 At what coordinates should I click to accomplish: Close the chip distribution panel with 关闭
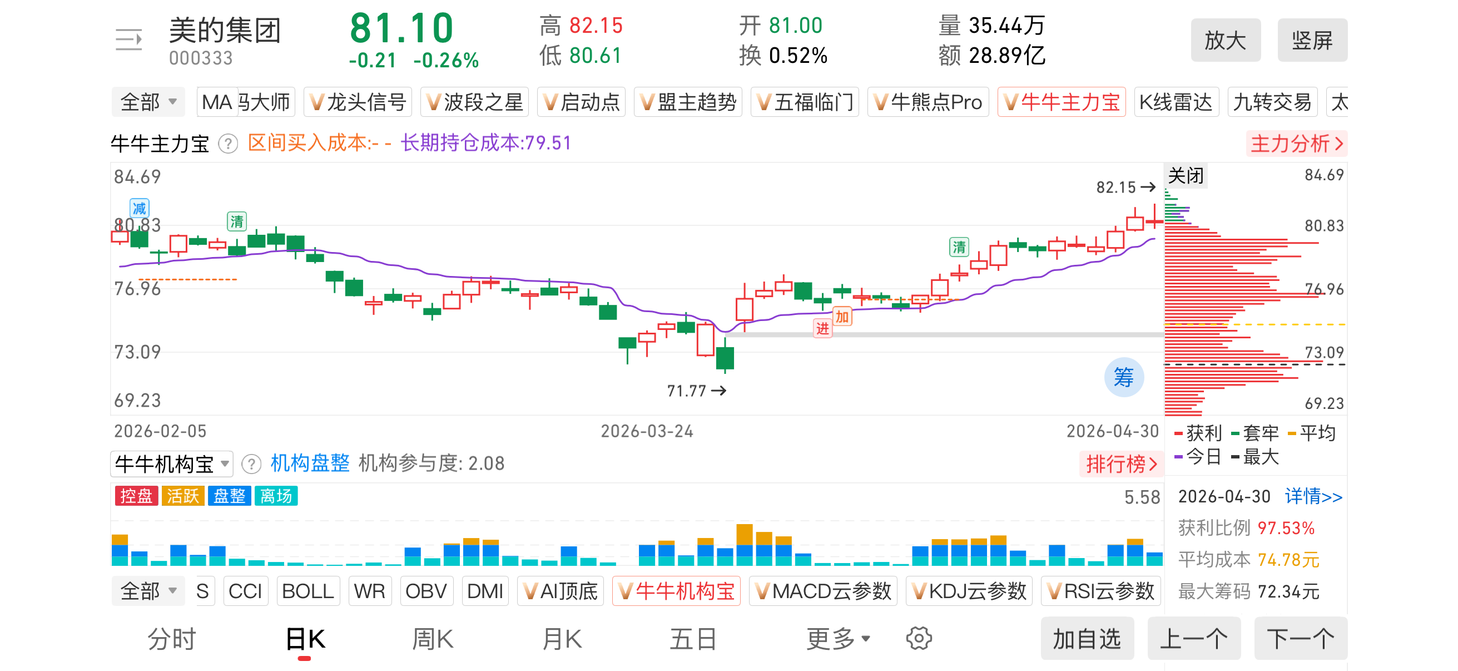pos(1186,175)
